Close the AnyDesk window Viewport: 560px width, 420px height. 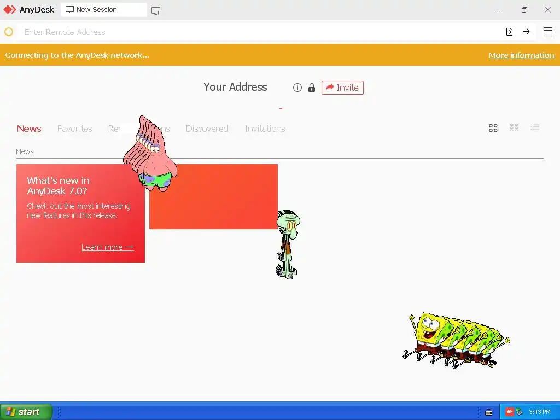547,10
